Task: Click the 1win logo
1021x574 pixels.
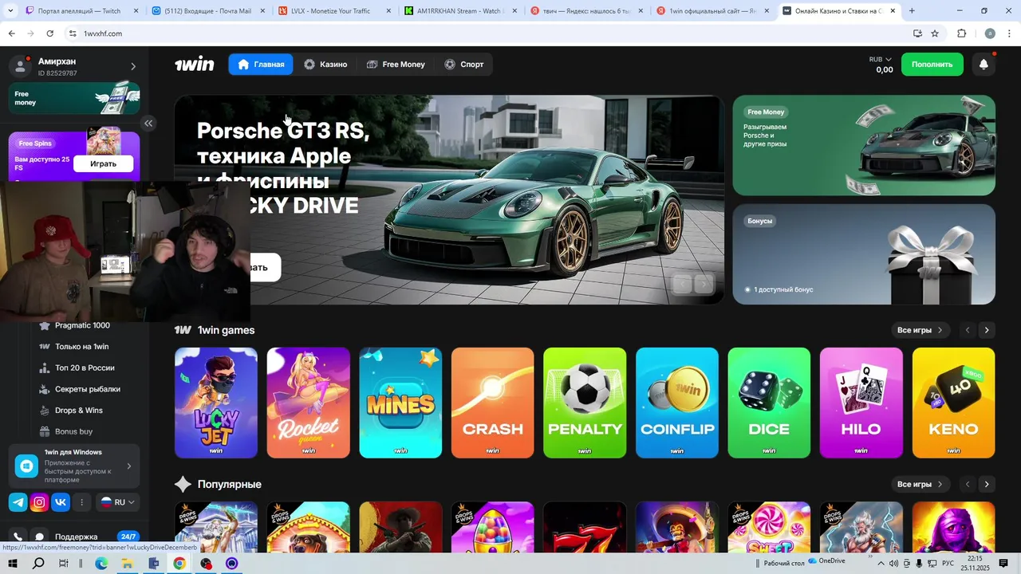Action: [195, 65]
